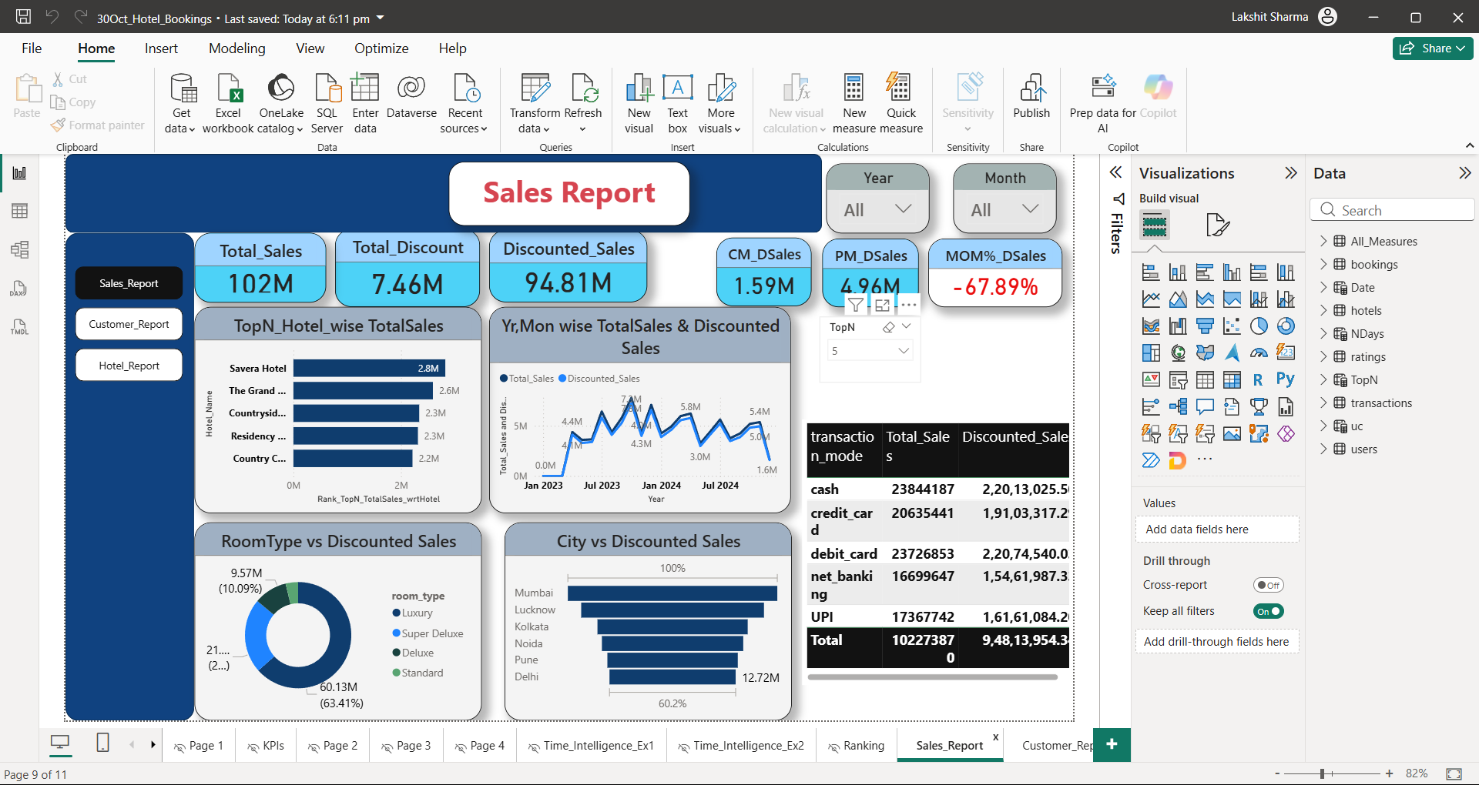Open the OneLake catalog
Viewport: 1479px width, 785px height.
coord(281,103)
